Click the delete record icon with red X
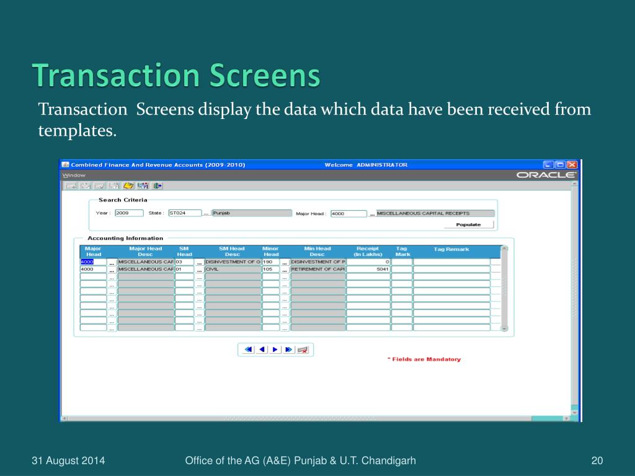This screenshot has width=635, height=476. coord(303,350)
